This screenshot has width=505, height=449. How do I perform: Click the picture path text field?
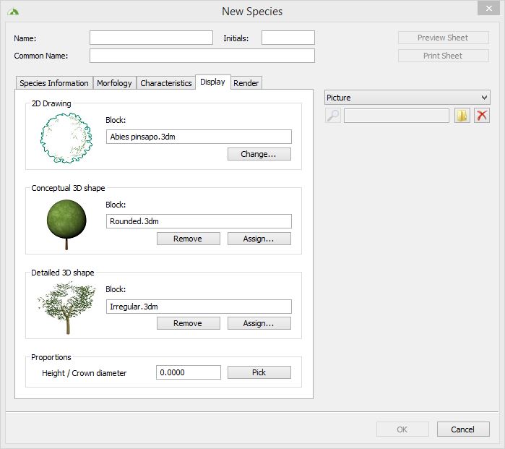(396, 116)
